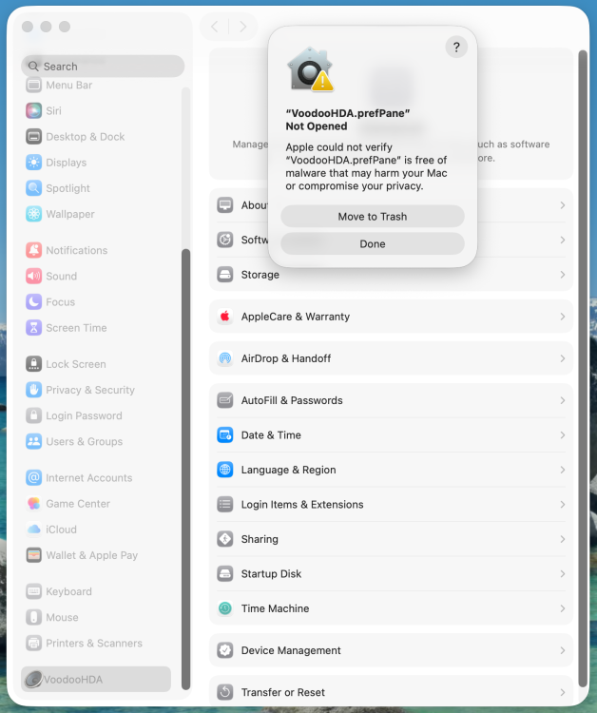Dismiss the alert with Done
597x713 pixels.
[373, 243]
